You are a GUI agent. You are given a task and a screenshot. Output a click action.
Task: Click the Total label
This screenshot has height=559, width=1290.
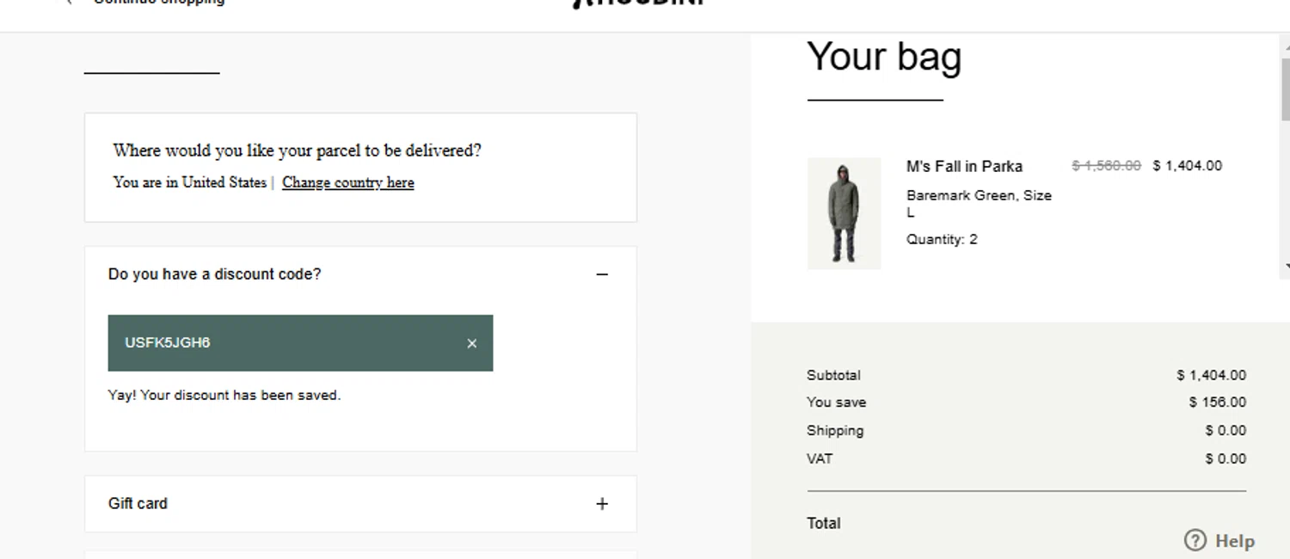point(824,523)
